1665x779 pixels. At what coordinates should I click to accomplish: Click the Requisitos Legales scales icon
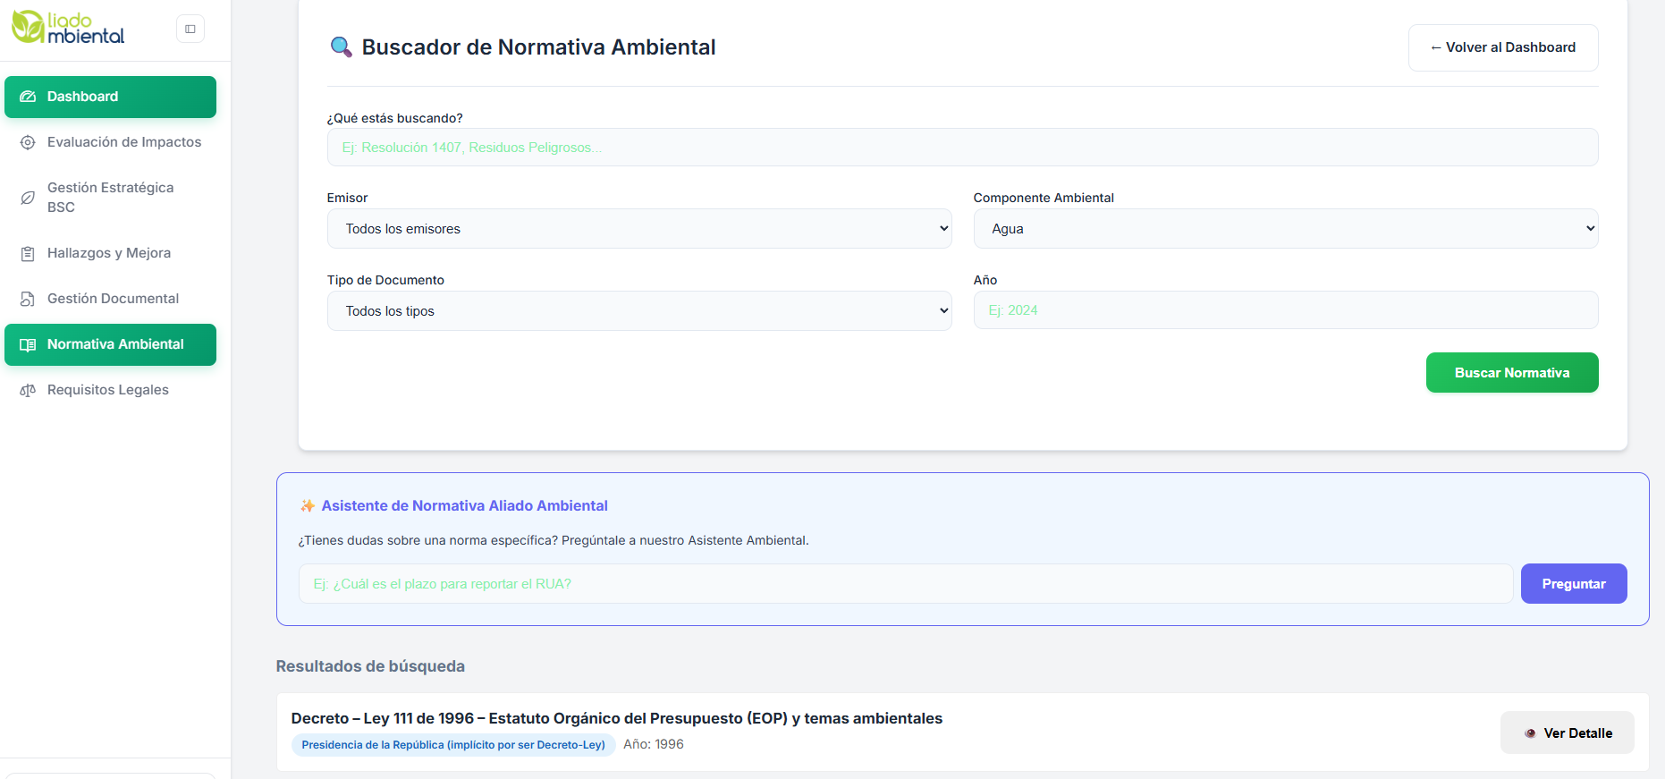click(28, 390)
